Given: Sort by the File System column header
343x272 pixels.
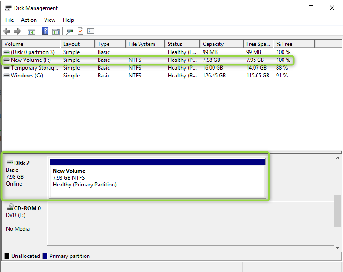Looking at the screenshot, I should click(145, 44).
